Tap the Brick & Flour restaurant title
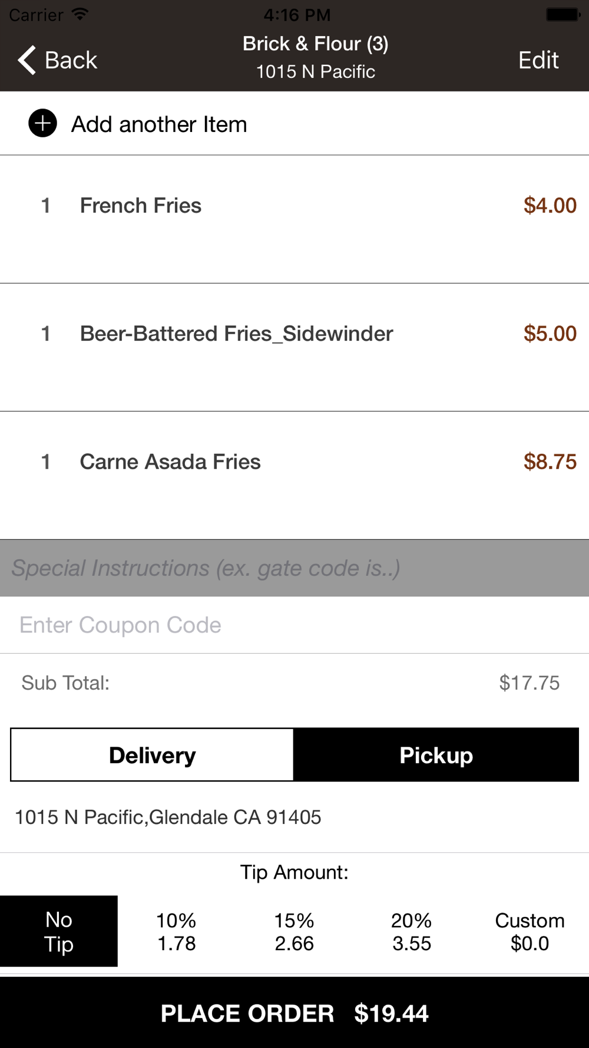This screenshot has height=1048, width=589. pos(316,44)
